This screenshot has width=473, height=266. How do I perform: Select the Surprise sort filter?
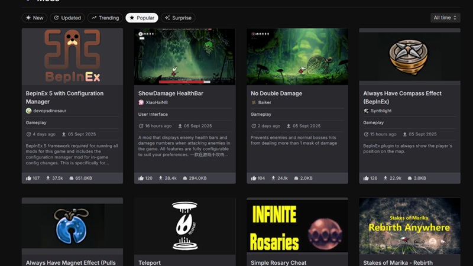click(x=178, y=18)
